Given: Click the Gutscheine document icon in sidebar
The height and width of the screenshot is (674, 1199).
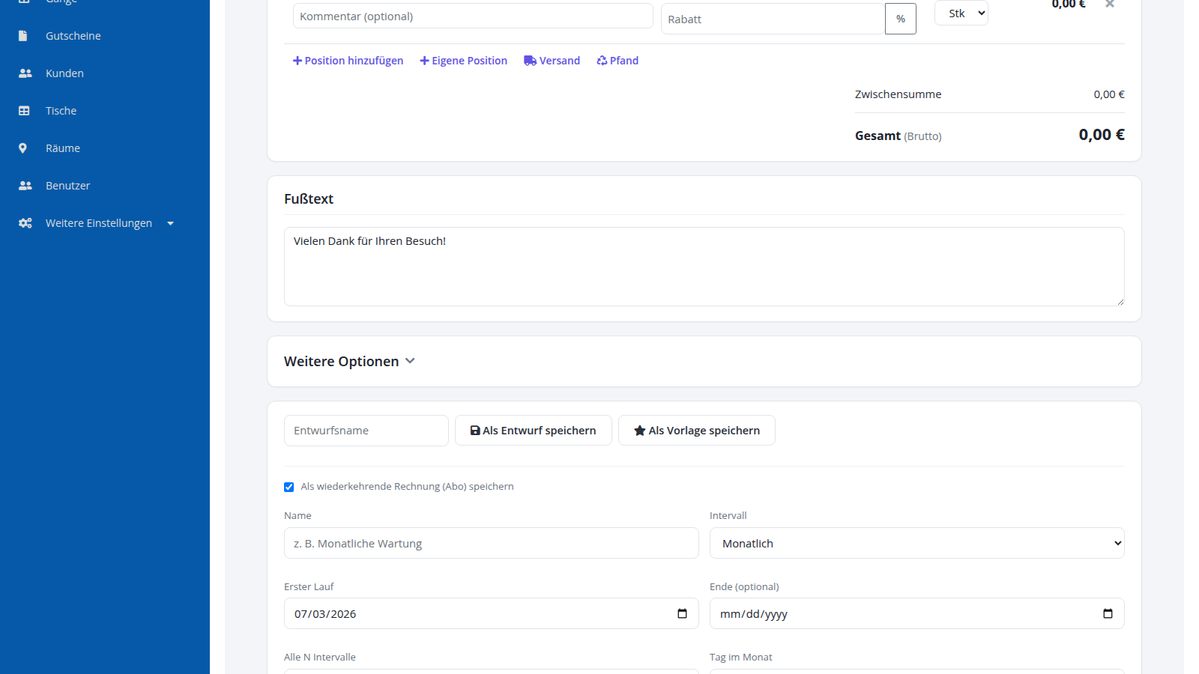Looking at the screenshot, I should (23, 36).
